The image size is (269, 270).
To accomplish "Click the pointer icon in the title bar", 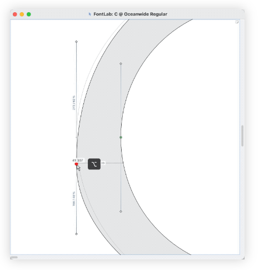I will pos(90,14).
